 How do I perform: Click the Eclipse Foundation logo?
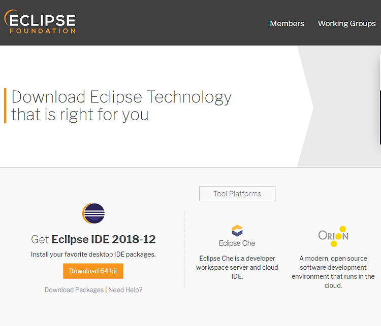pyautogui.click(x=40, y=22)
